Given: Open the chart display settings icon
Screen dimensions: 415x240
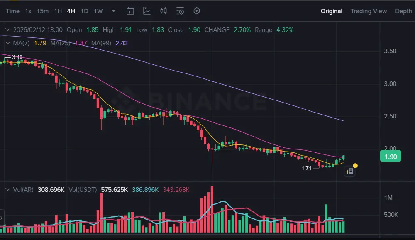Looking at the screenshot, I should [180, 11].
